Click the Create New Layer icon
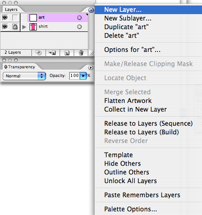This screenshot has width=202, height=215. pyautogui.click(x=67, y=53)
